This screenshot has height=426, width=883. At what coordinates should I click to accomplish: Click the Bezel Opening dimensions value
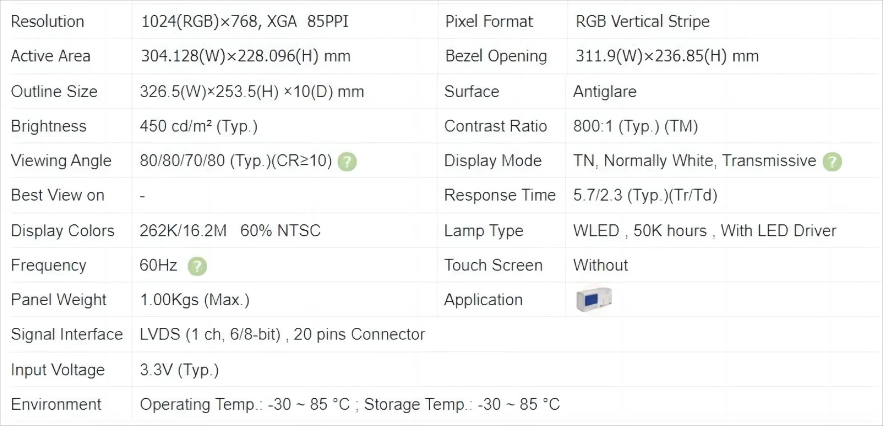click(667, 56)
